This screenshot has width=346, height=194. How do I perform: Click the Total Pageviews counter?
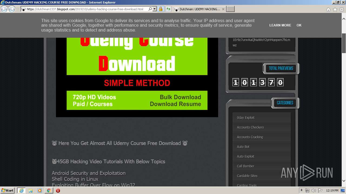tap(258, 82)
